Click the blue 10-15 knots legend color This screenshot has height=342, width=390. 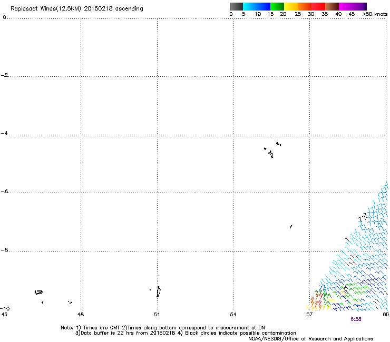tap(264, 6)
